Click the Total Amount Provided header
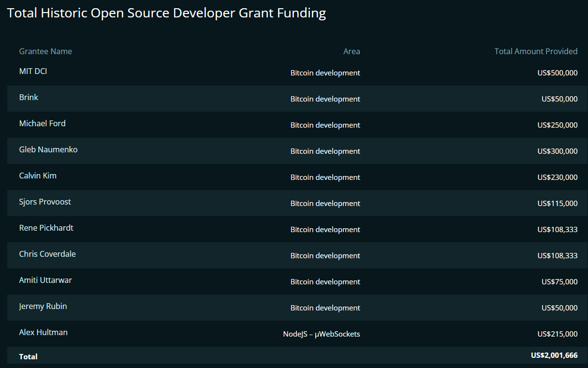Viewport: 588px width, 368px height. (536, 51)
